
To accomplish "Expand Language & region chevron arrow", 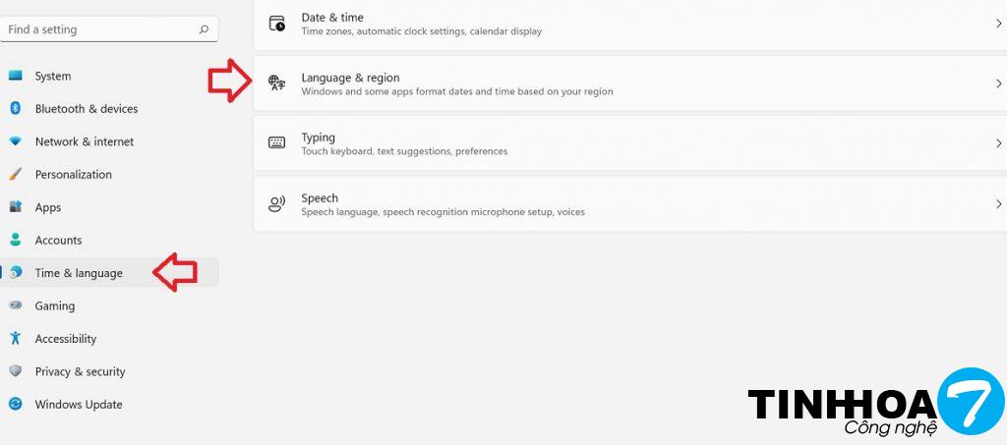I will pyautogui.click(x=998, y=84).
